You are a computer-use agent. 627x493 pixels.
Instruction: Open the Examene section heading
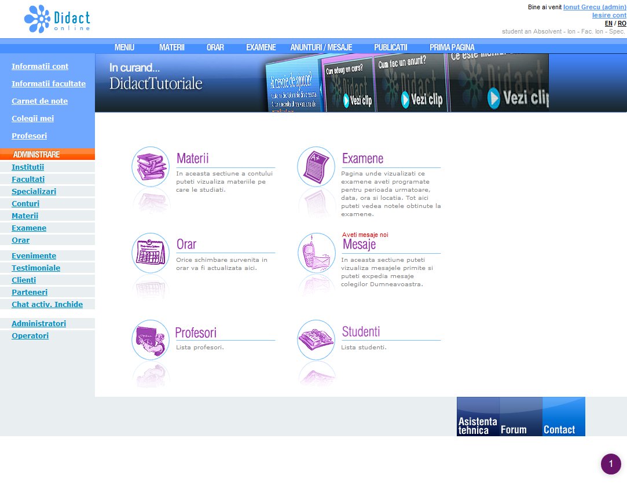[362, 159]
